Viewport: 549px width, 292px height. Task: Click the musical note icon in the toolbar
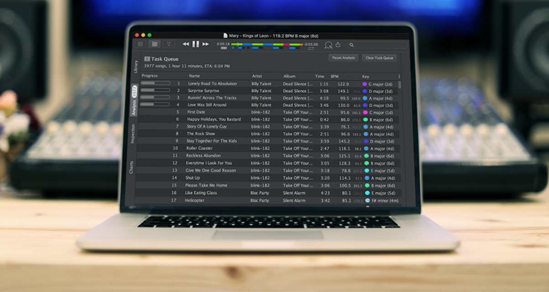click(x=168, y=44)
